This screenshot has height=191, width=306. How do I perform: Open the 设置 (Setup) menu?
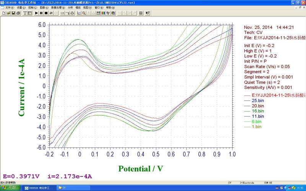21,7
